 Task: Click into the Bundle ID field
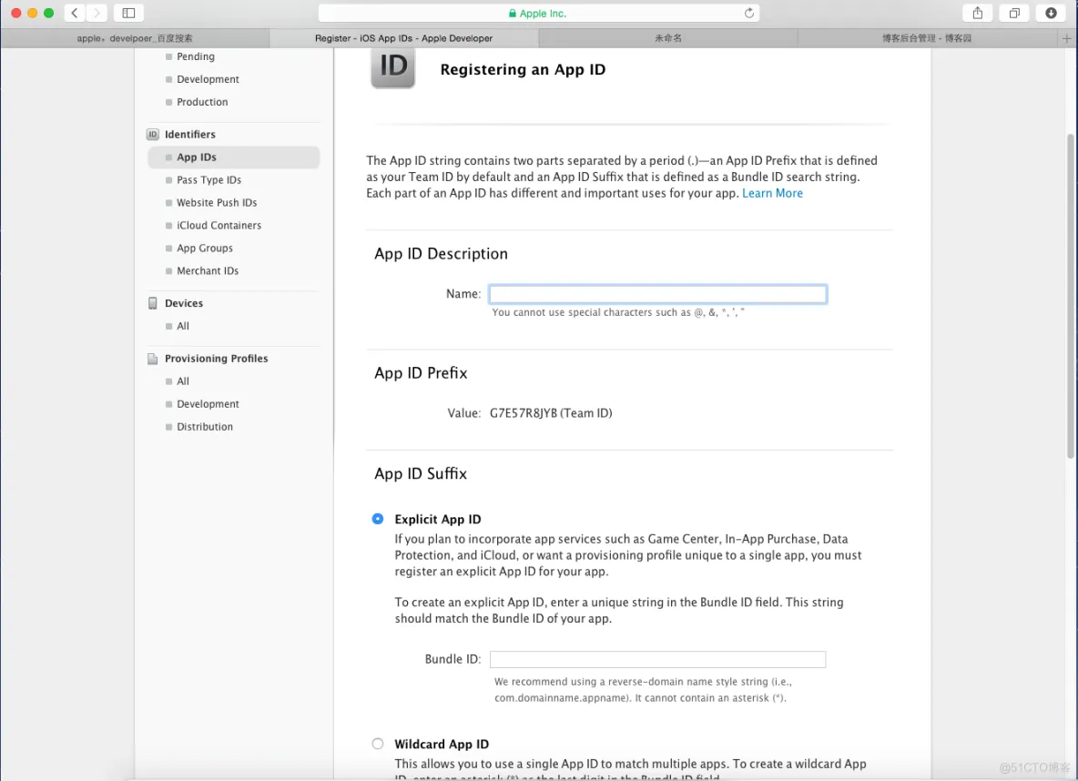pyautogui.click(x=658, y=659)
